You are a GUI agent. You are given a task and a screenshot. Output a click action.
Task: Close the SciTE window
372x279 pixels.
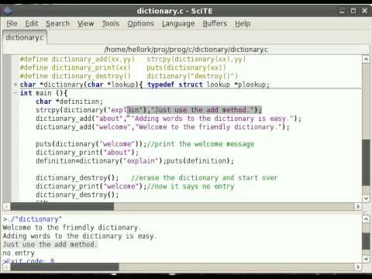[x=364, y=11]
